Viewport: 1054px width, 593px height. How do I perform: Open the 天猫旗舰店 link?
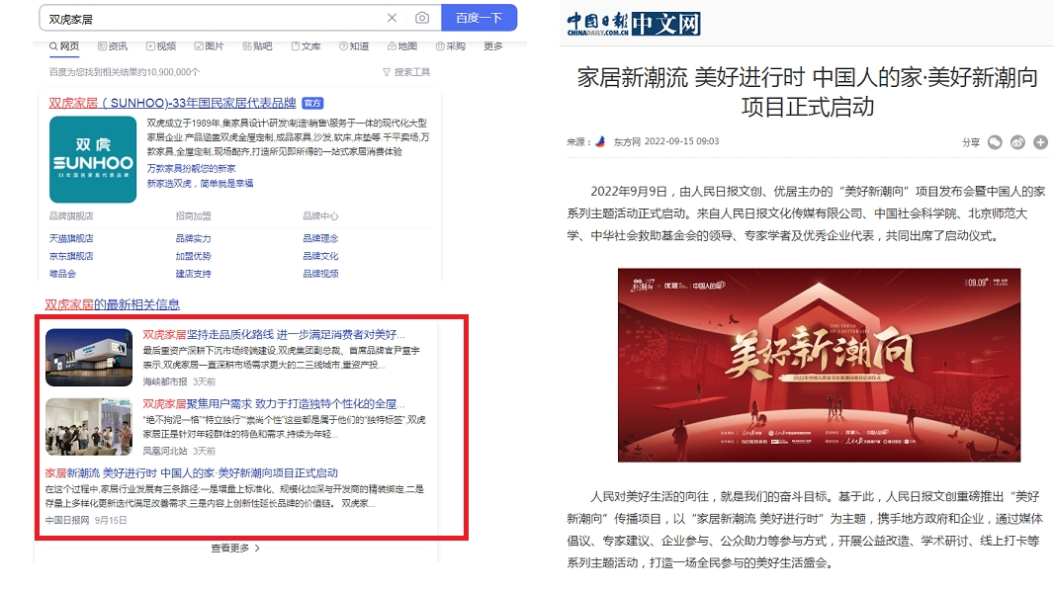71,238
